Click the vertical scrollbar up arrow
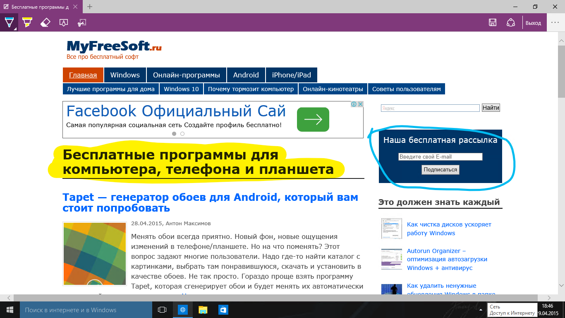The height and width of the screenshot is (318, 565). 561,41
